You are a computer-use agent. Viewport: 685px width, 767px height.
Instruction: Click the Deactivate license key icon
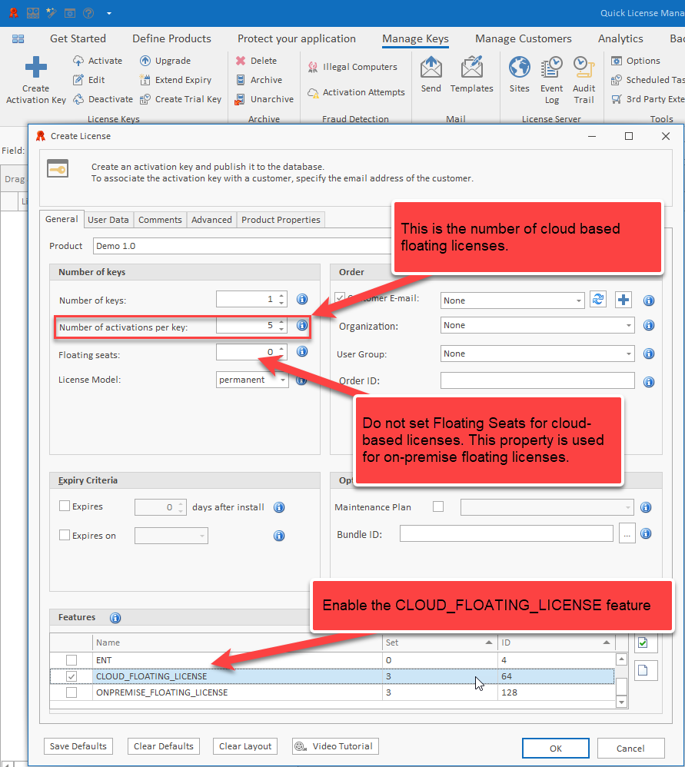click(78, 99)
